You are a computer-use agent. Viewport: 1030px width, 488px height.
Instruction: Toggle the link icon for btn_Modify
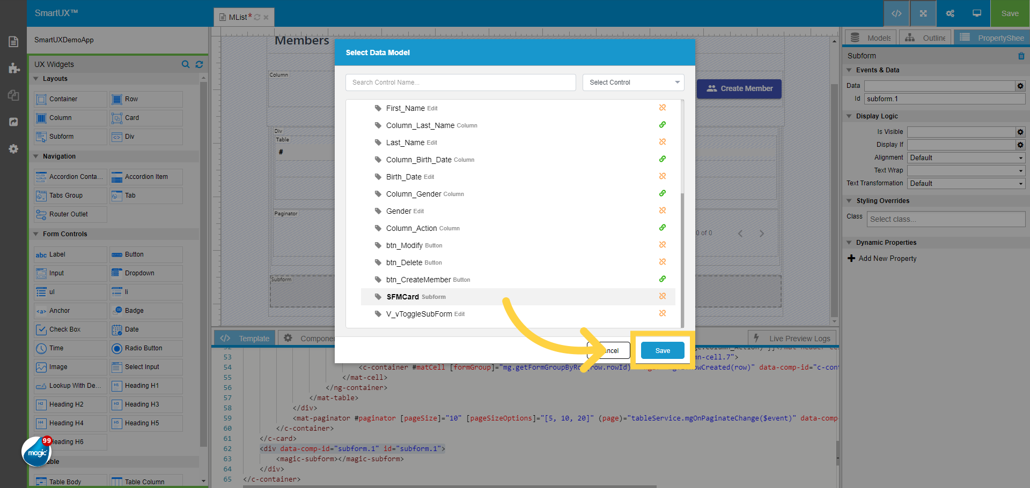[663, 245]
